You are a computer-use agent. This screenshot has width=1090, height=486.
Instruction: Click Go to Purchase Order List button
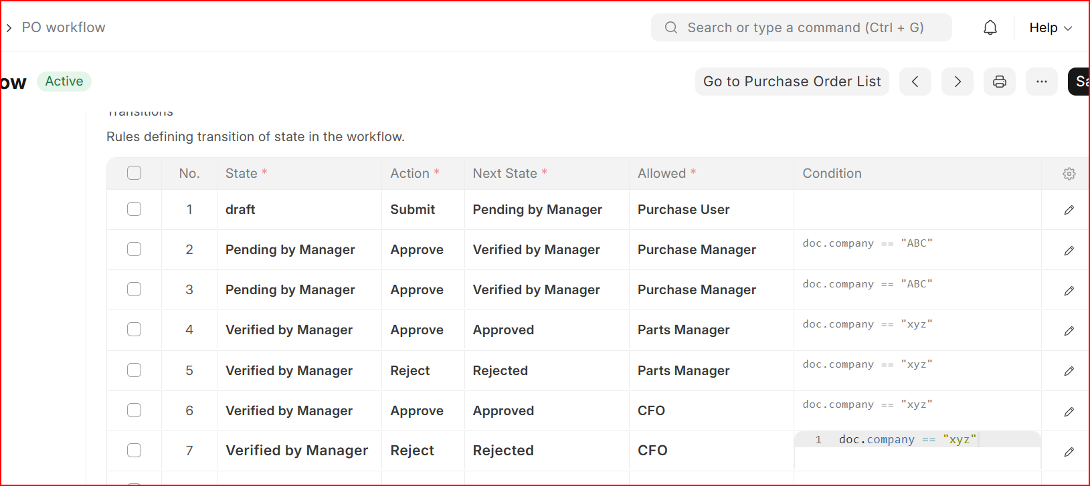pos(792,82)
